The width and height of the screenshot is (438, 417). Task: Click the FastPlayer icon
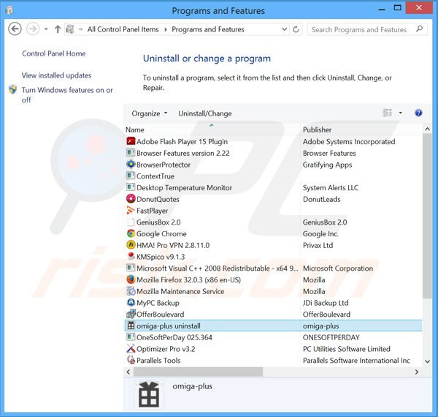(x=131, y=210)
